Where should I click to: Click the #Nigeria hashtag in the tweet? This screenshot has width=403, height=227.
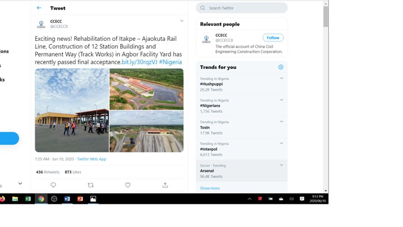click(170, 62)
